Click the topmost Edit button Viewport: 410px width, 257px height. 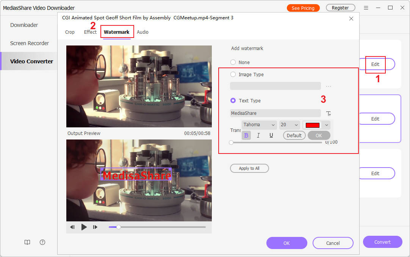click(375, 64)
